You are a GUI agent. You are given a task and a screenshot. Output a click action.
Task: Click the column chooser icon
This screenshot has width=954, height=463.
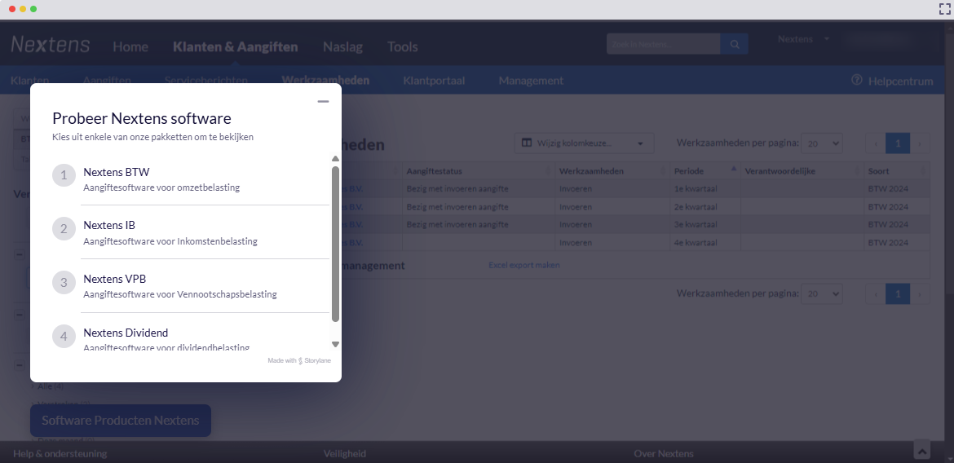(x=527, y=143)
